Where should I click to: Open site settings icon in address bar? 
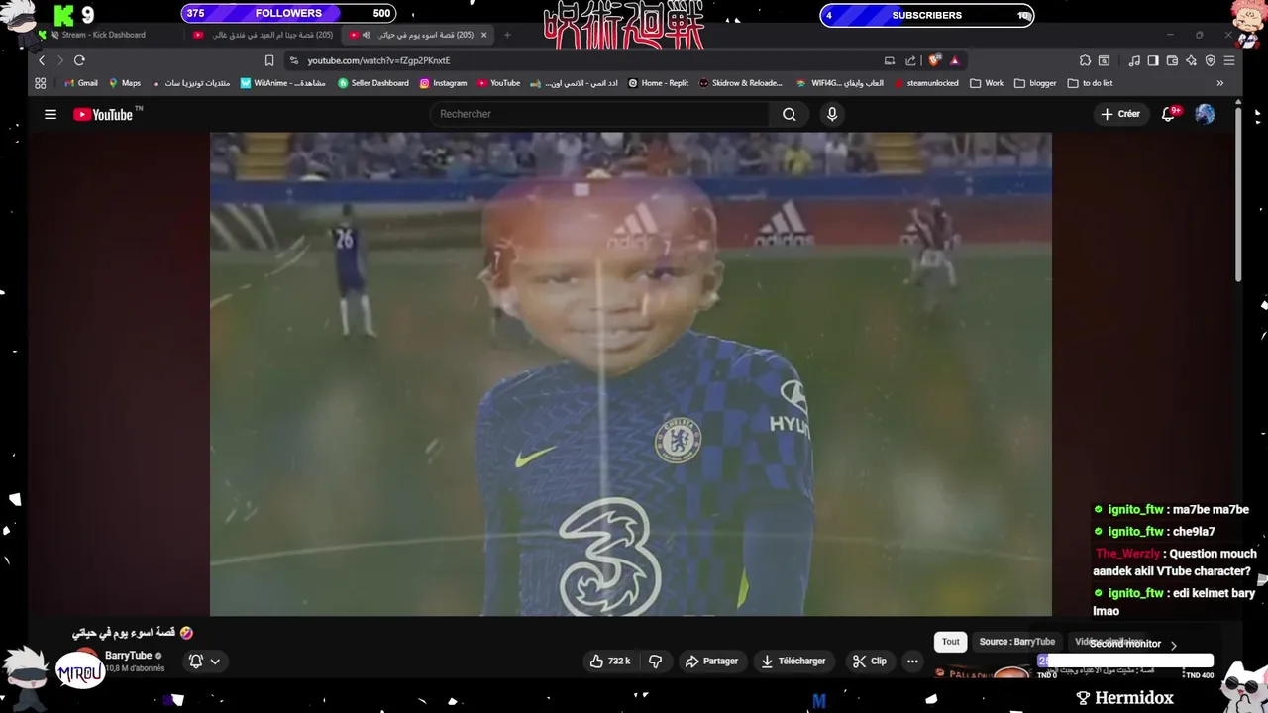click(x=294, y=60)
